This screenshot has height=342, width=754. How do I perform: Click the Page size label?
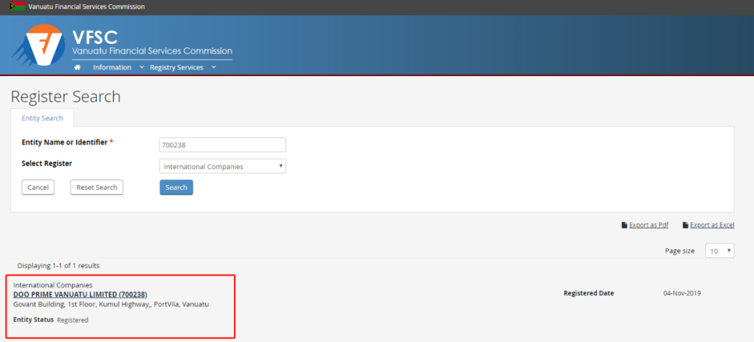[x=679, y=251]
